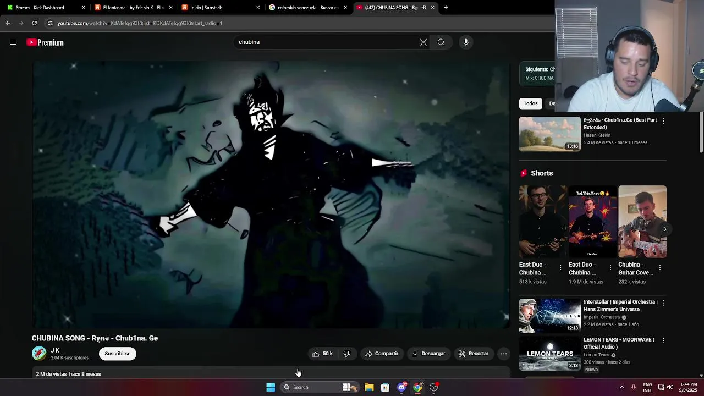Open Chubina - Guitar Cover short

(642, 222)
